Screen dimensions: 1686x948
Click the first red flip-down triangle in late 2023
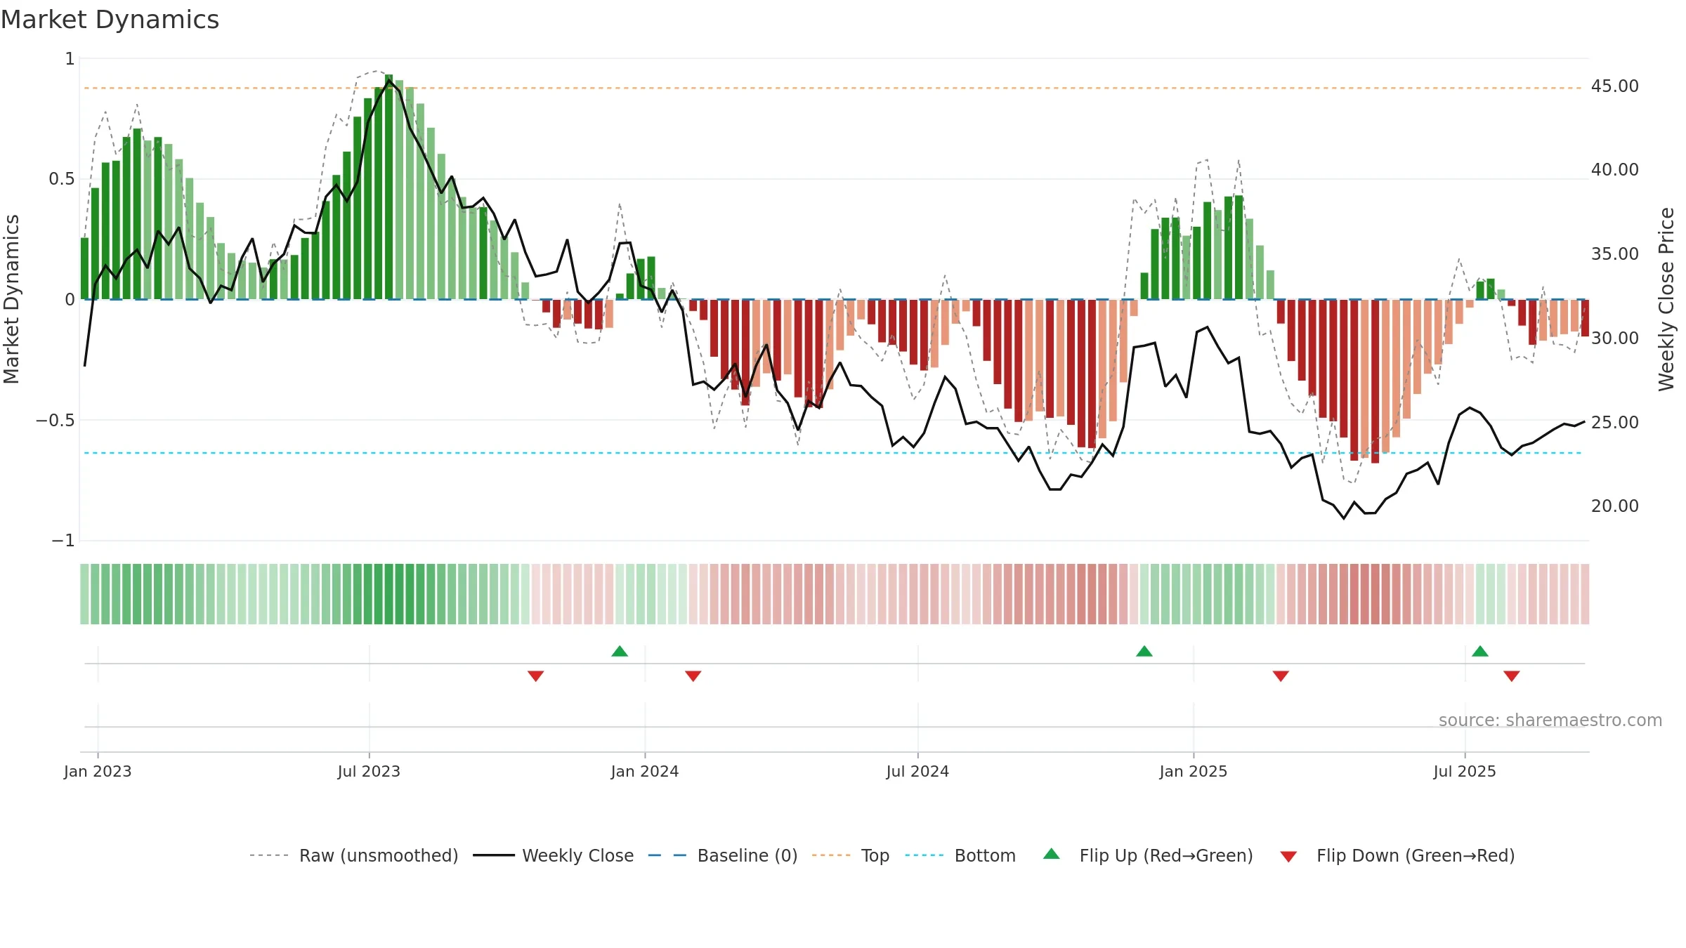tap(536, 676)
